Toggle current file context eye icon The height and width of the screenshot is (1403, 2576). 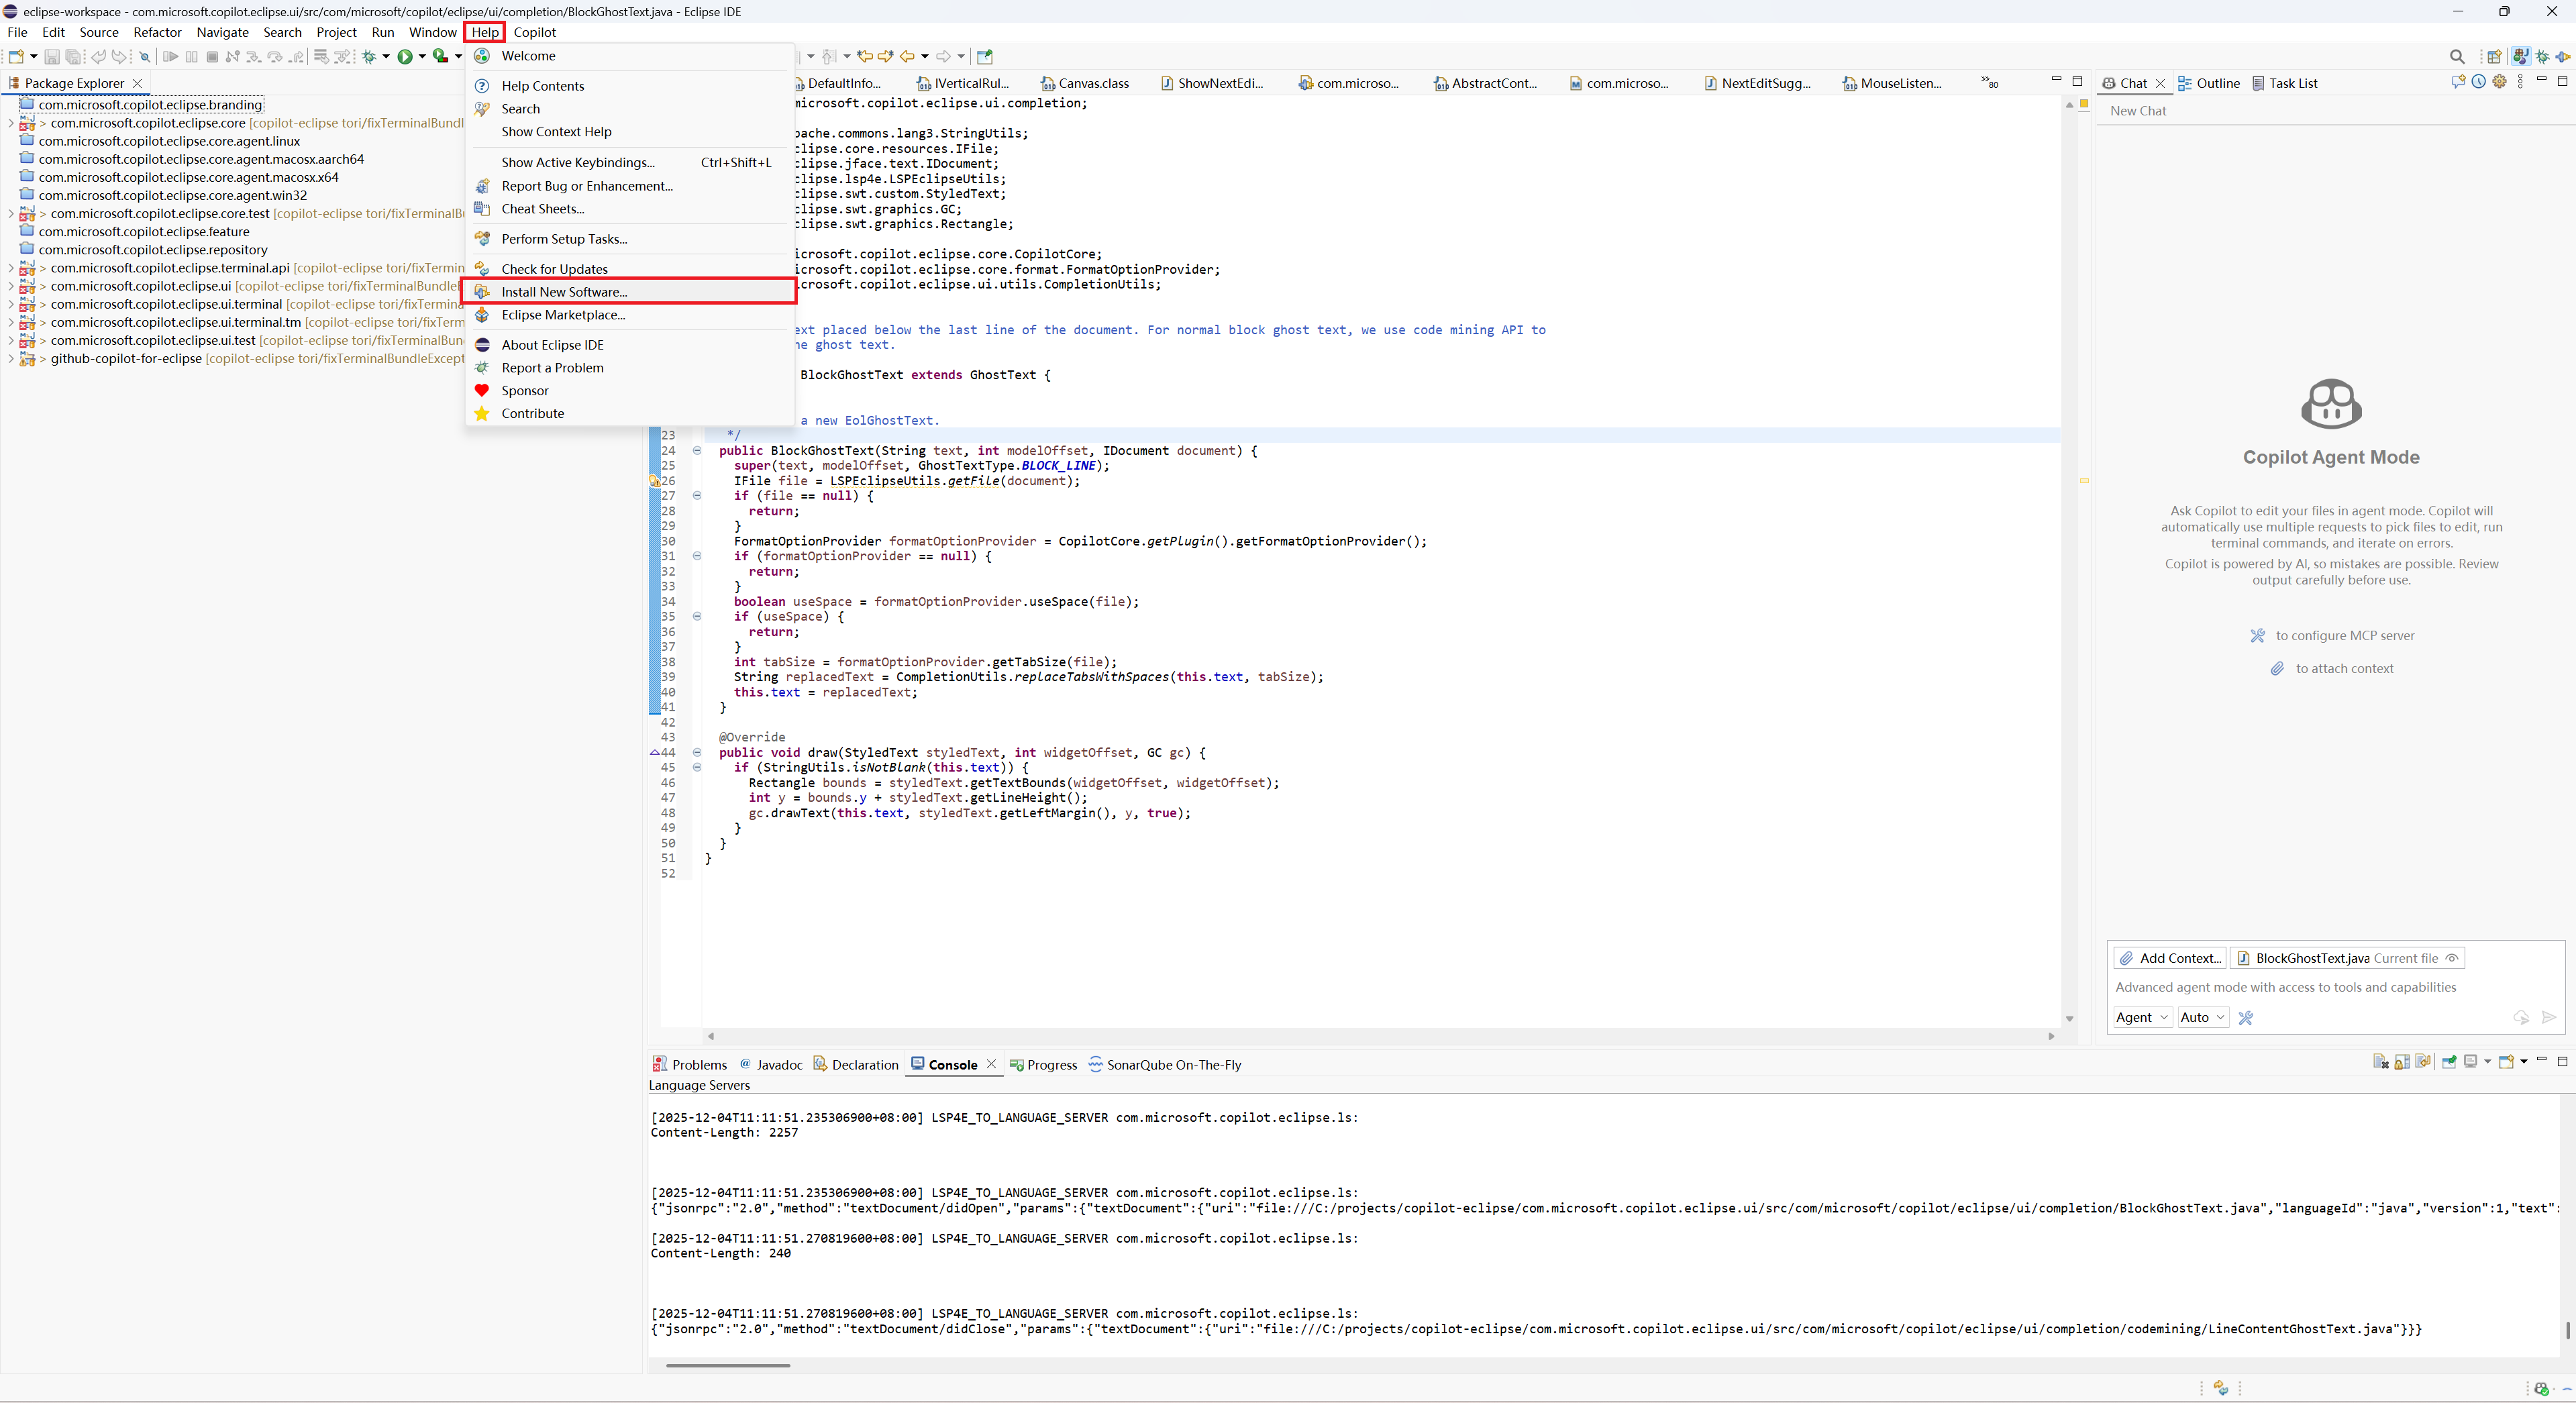(2452, 958)
